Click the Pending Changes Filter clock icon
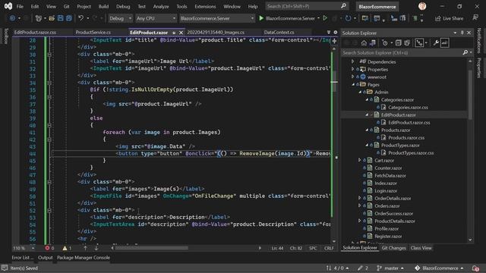 click(x=385, y=42)
